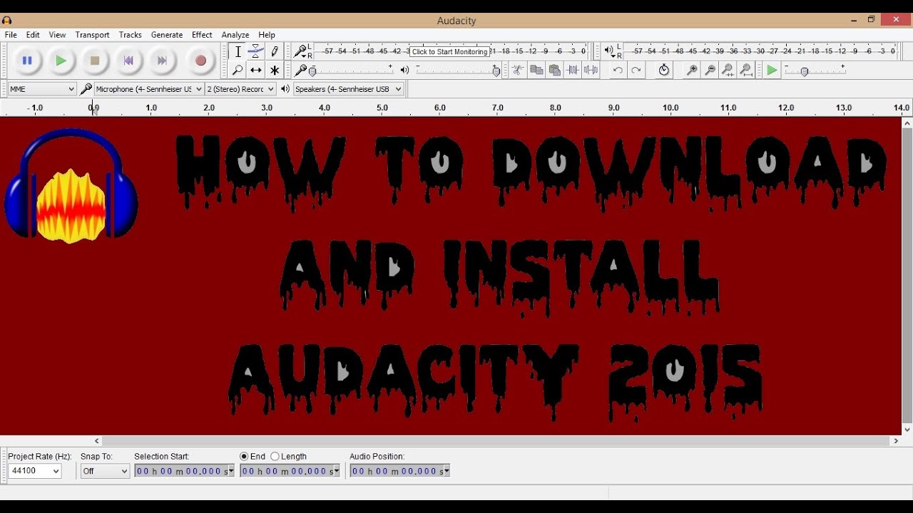Open the Project Rate 44100 dropdown
The width and height of the screenshot is (913, 513).
35,471
